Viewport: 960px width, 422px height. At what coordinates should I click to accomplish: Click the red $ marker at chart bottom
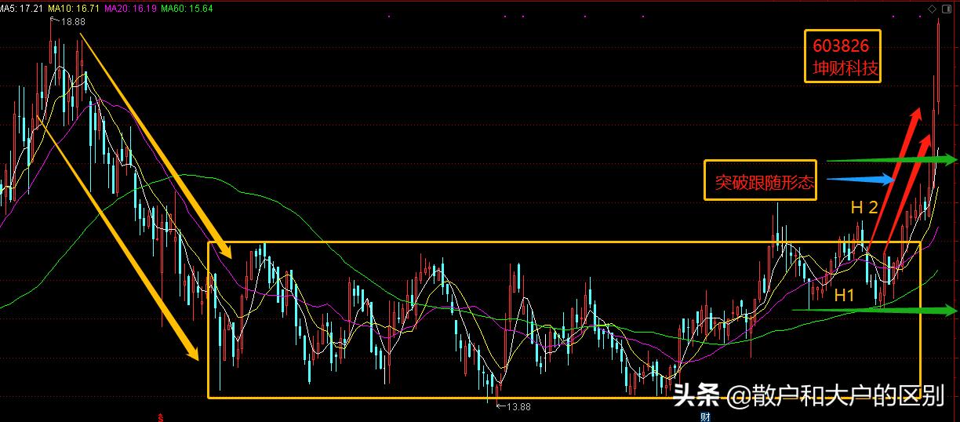click(x=161, y=417)
